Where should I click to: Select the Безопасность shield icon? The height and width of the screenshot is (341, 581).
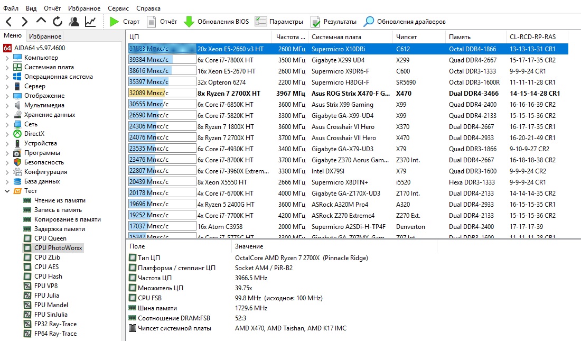click(x=17, y=162)
